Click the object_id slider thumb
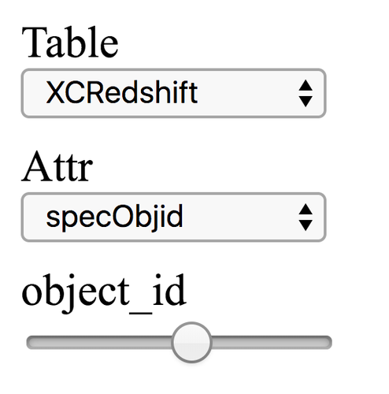Image resolution: width=389 pixels, height=394 pixels. point(191,342)
